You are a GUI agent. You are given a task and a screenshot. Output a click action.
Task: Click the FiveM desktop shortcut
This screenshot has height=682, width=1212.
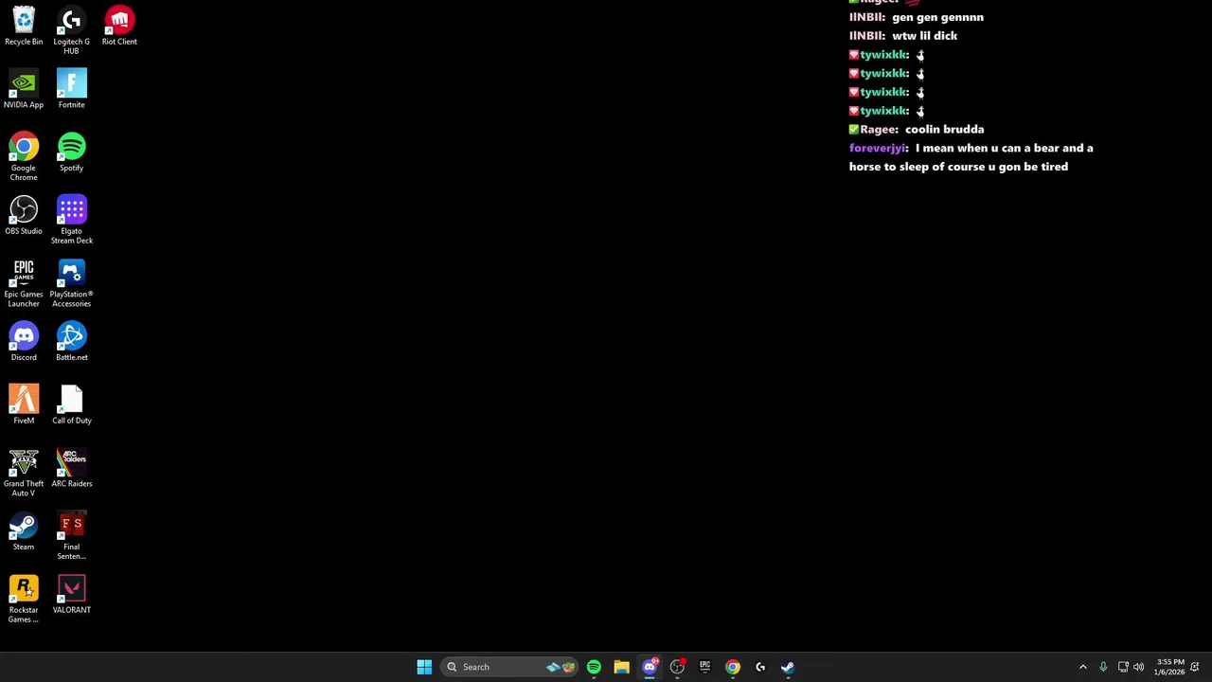point(24,405)
